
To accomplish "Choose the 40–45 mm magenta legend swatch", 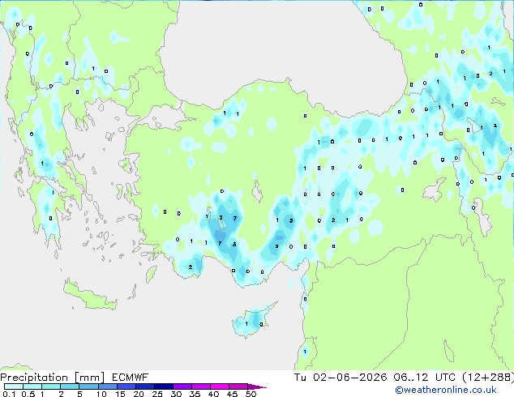I will [x=220, y=386].
